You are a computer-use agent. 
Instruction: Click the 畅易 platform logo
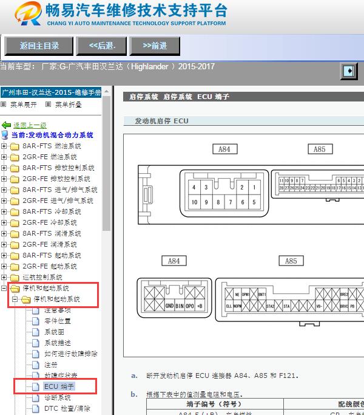coord(29,15)
